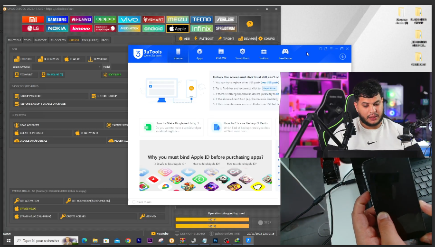
Task: Select the NOKIA brand tile
Action: (57, 28)
